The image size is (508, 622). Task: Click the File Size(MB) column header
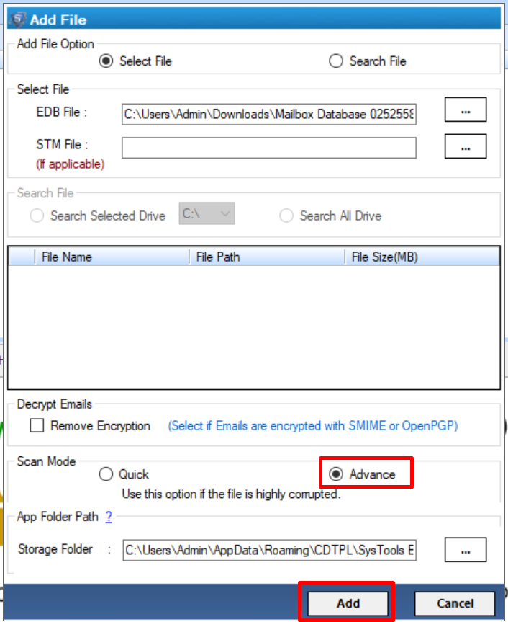coord(422,257)
